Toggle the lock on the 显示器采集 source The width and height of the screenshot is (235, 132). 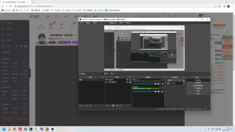click(130, 82)
